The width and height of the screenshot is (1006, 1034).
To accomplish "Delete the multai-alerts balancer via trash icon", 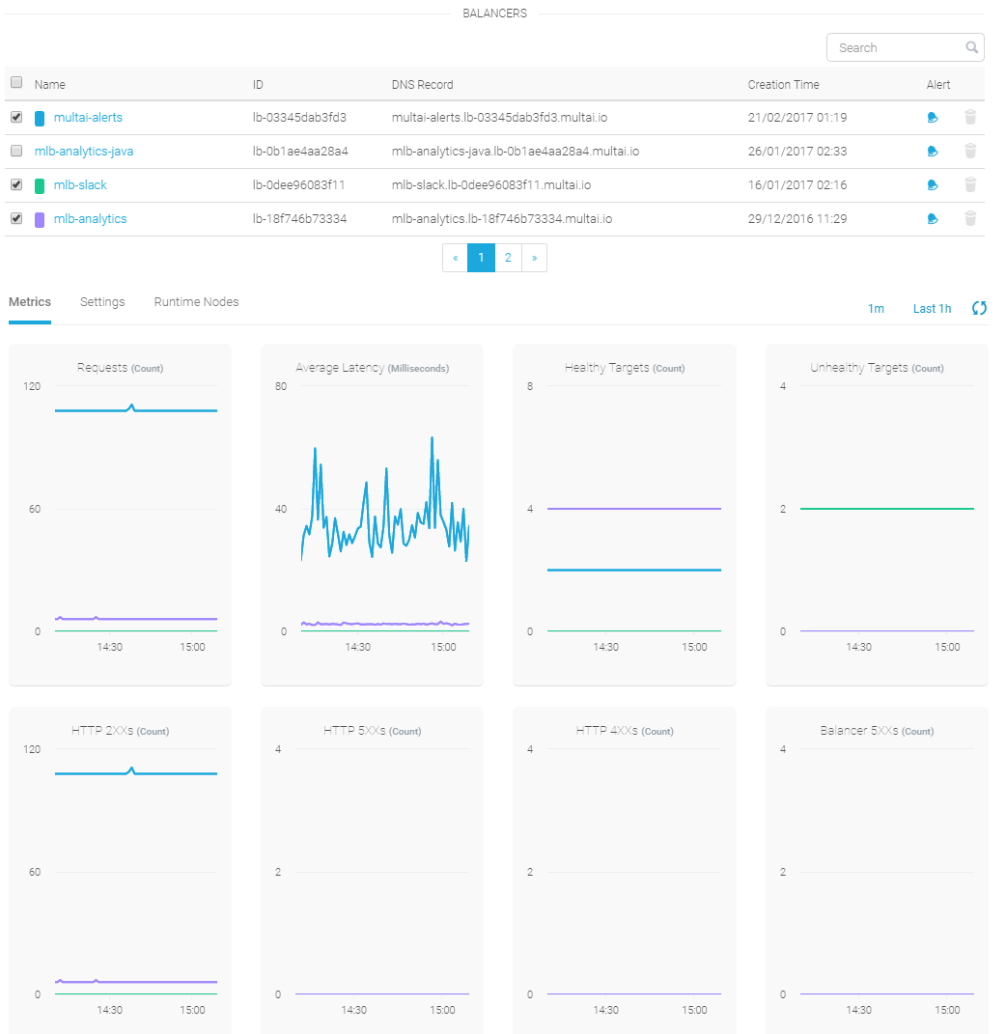I will 970,118.
